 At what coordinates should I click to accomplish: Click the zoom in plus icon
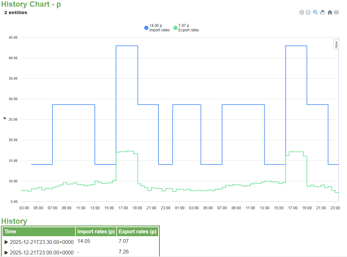click(302, 12)
